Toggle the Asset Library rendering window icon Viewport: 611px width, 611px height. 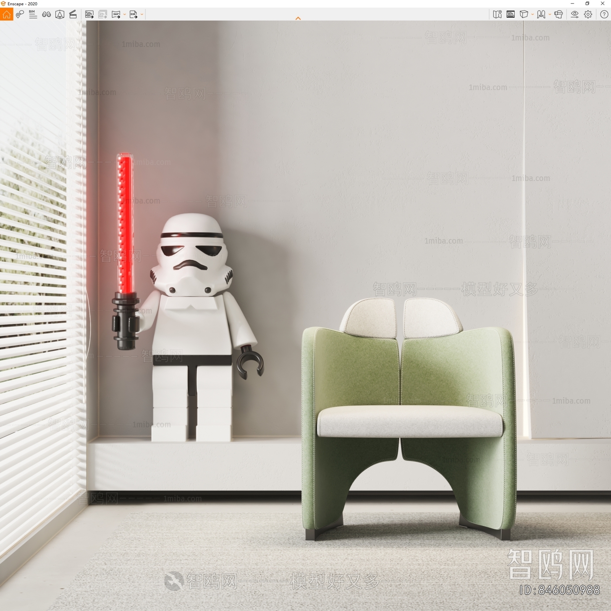point(511,15)
